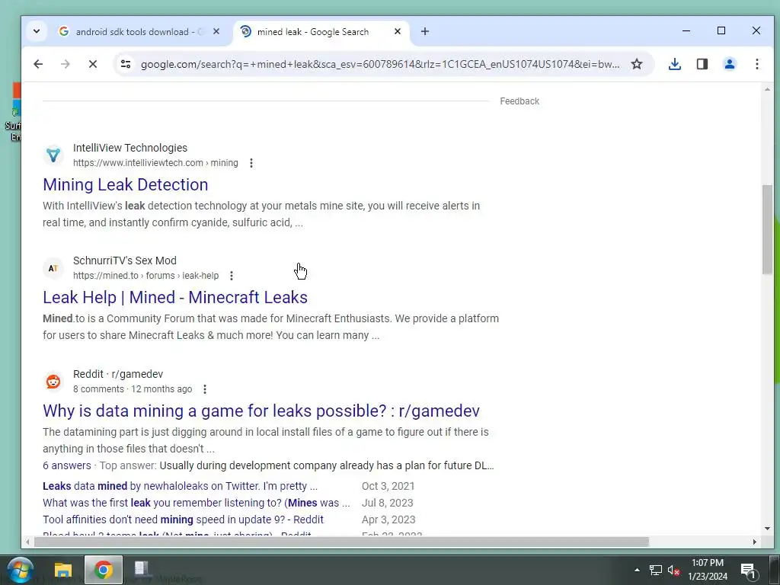This screenshot has width=780, height=585.
Task: Click the scroll right arrow
Action: (x=755, y=542)
